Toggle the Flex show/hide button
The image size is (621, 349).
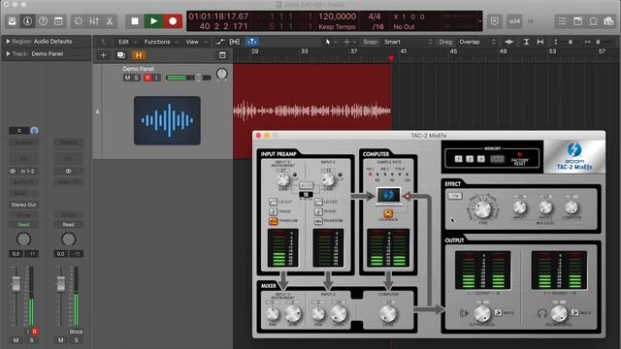pos(235,42)
